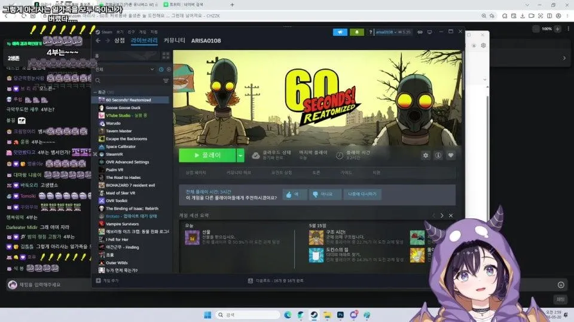The width and height of the screenshot is (574, 322).
Task: Open 가이드 link
Action: click(x=346, y=173)
